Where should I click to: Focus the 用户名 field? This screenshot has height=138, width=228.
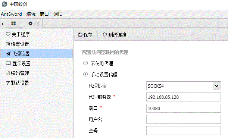[x=184, y=119]
